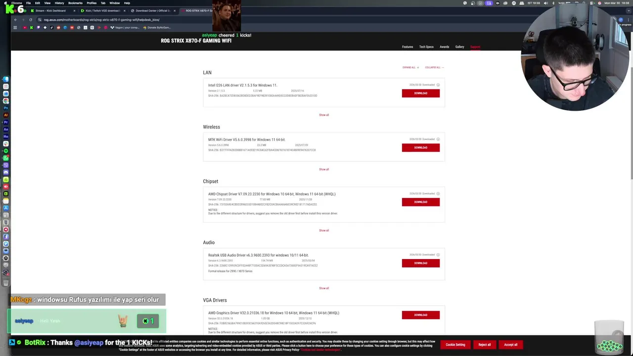Open Chrome from the dock
Screen dimensions: 633x356
click(x=6, y=101)
